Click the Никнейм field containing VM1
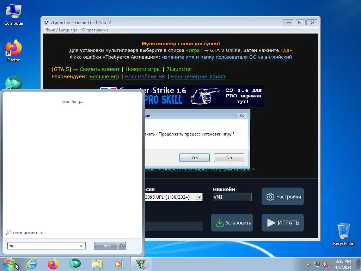 pyautogui.click(x=232, y=197)
